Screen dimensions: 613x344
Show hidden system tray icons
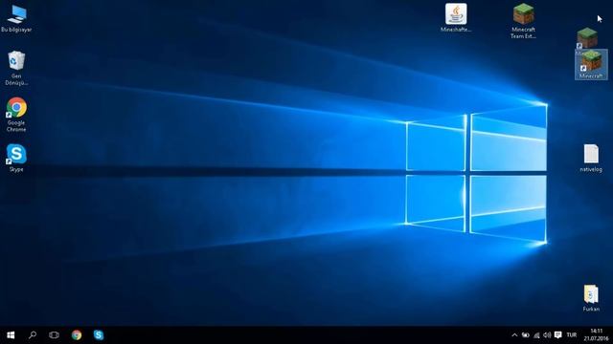click(x=514, y=335)
